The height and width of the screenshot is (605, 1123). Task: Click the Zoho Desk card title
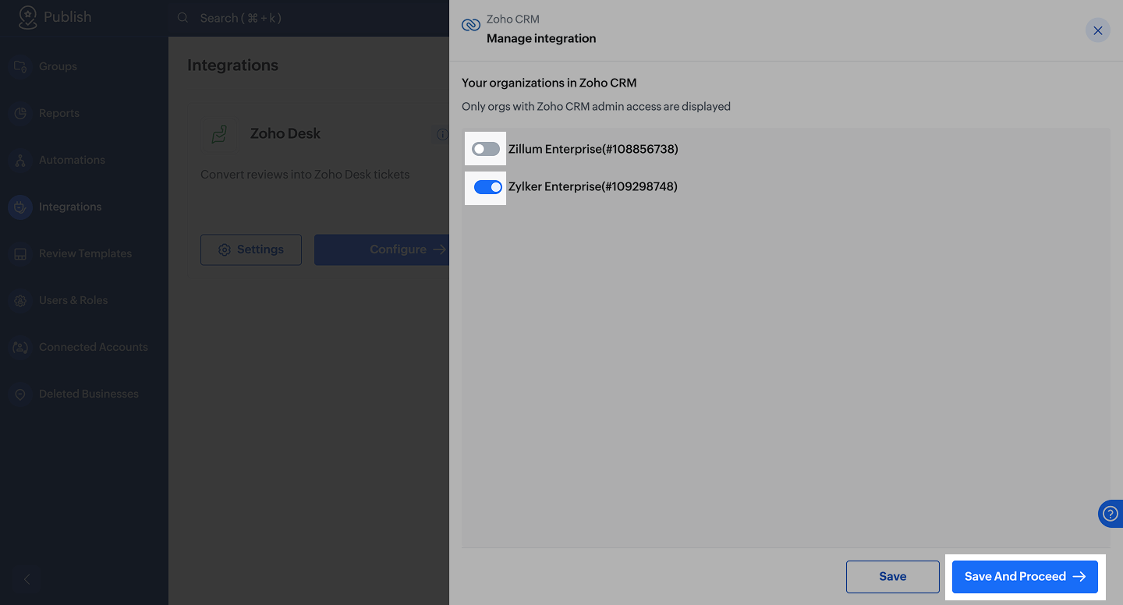[x=285, y=134]
